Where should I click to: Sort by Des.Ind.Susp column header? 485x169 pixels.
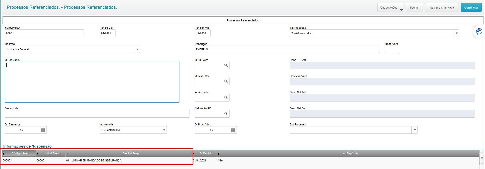pyautogui.click(x=129, y=153)
